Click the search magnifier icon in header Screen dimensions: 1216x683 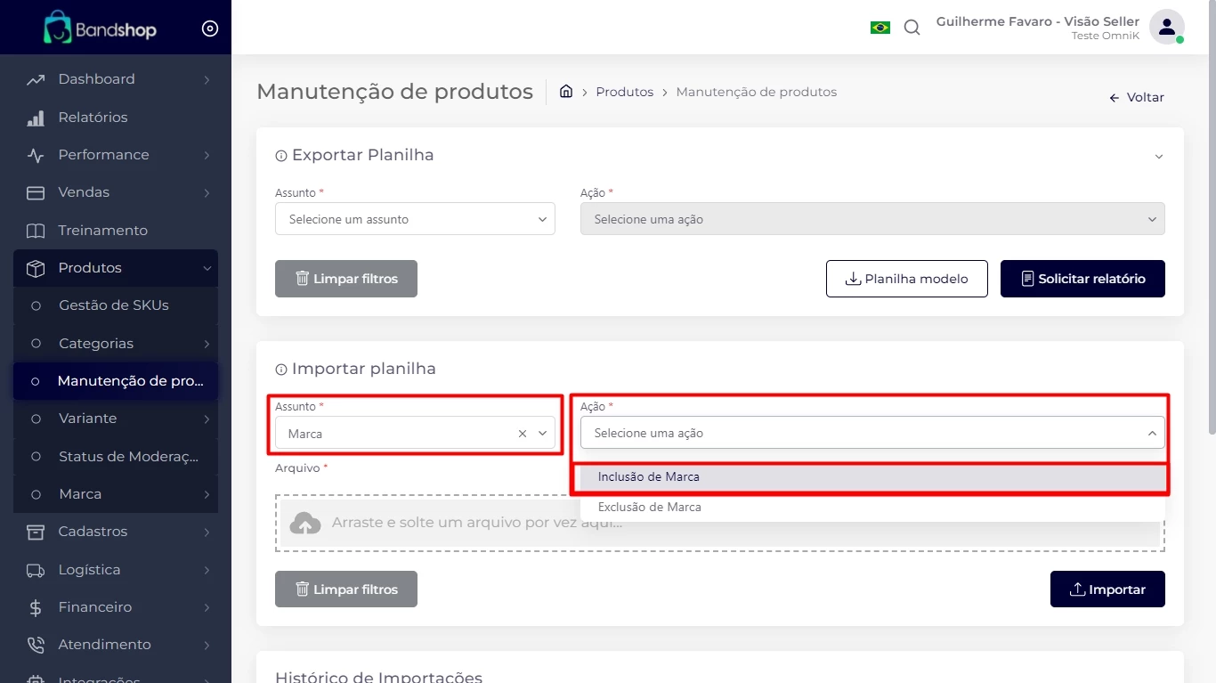pyautogui.click(x=912, y=28)
